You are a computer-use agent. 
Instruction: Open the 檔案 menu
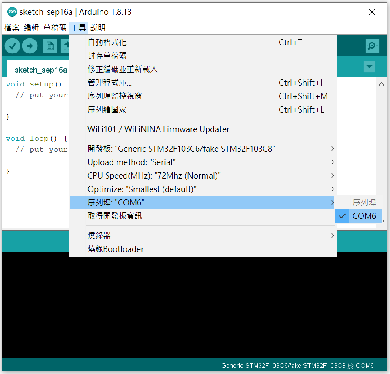pos(12,28)
